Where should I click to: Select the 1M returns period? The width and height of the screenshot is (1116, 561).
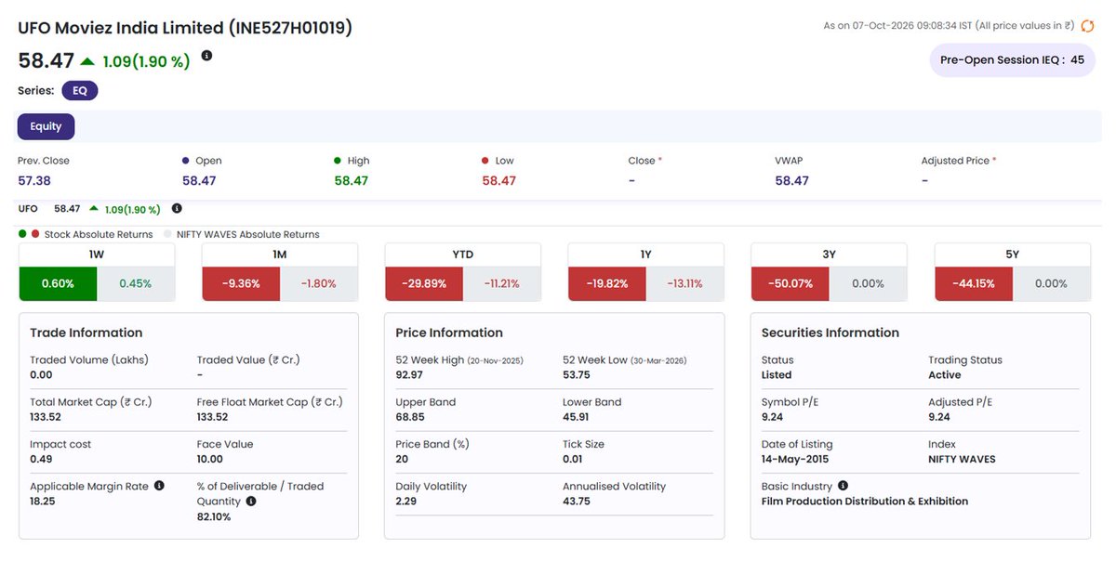tap(280, 254)
